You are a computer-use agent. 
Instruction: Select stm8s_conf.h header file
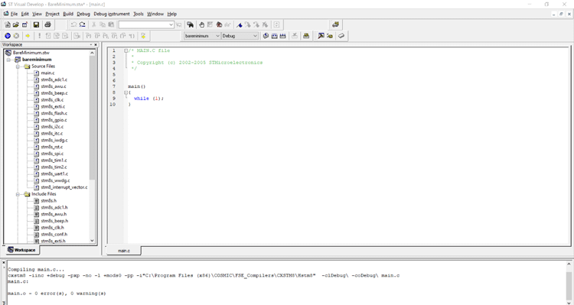point(54,235)
